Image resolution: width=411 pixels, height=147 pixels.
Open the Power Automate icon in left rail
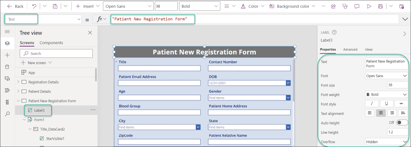[x=7, y=90]
